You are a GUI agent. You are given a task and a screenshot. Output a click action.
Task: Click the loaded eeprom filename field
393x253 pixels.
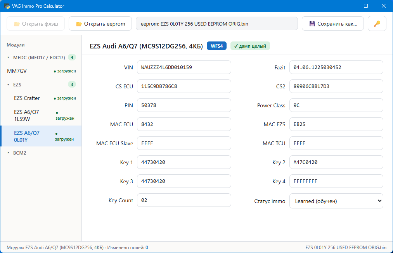(217, 24)
